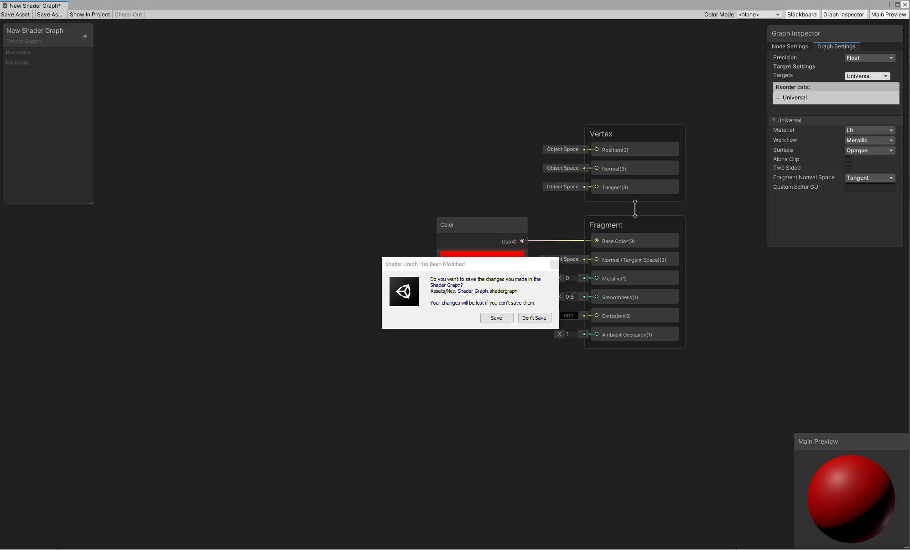The width and height of the screenshot is (910, 550).
Task: Click the Don't Save button
Action: tap(534, 318)
